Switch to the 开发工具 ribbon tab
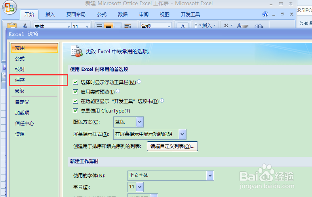312x197 pixels. (x=190, y=14)
